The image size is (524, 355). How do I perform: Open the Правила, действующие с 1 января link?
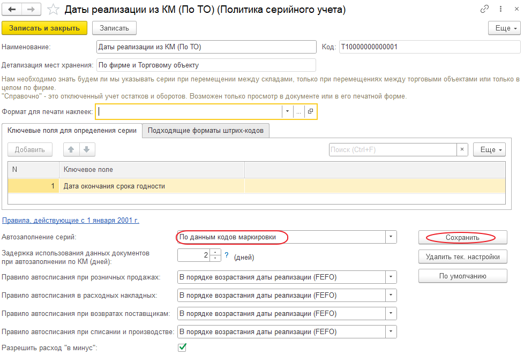click(x=71, y=220)
